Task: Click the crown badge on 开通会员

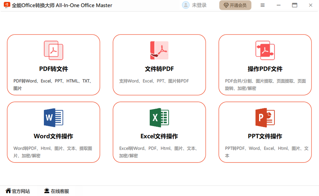Action: point(226,5)
